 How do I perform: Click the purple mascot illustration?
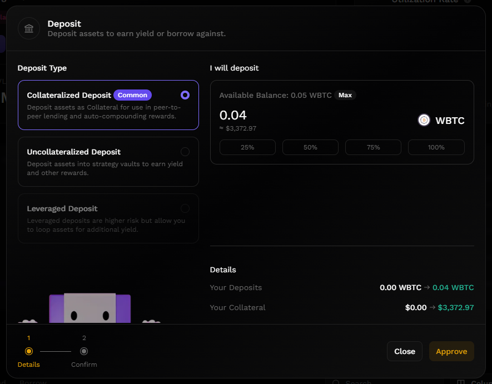(90, 308)
